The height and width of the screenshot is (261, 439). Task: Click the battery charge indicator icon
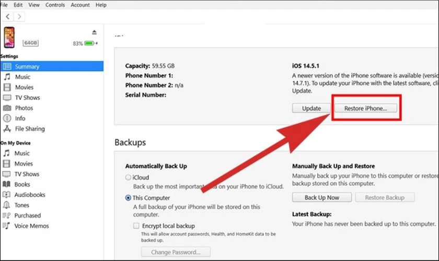click(x=89, y=43)
